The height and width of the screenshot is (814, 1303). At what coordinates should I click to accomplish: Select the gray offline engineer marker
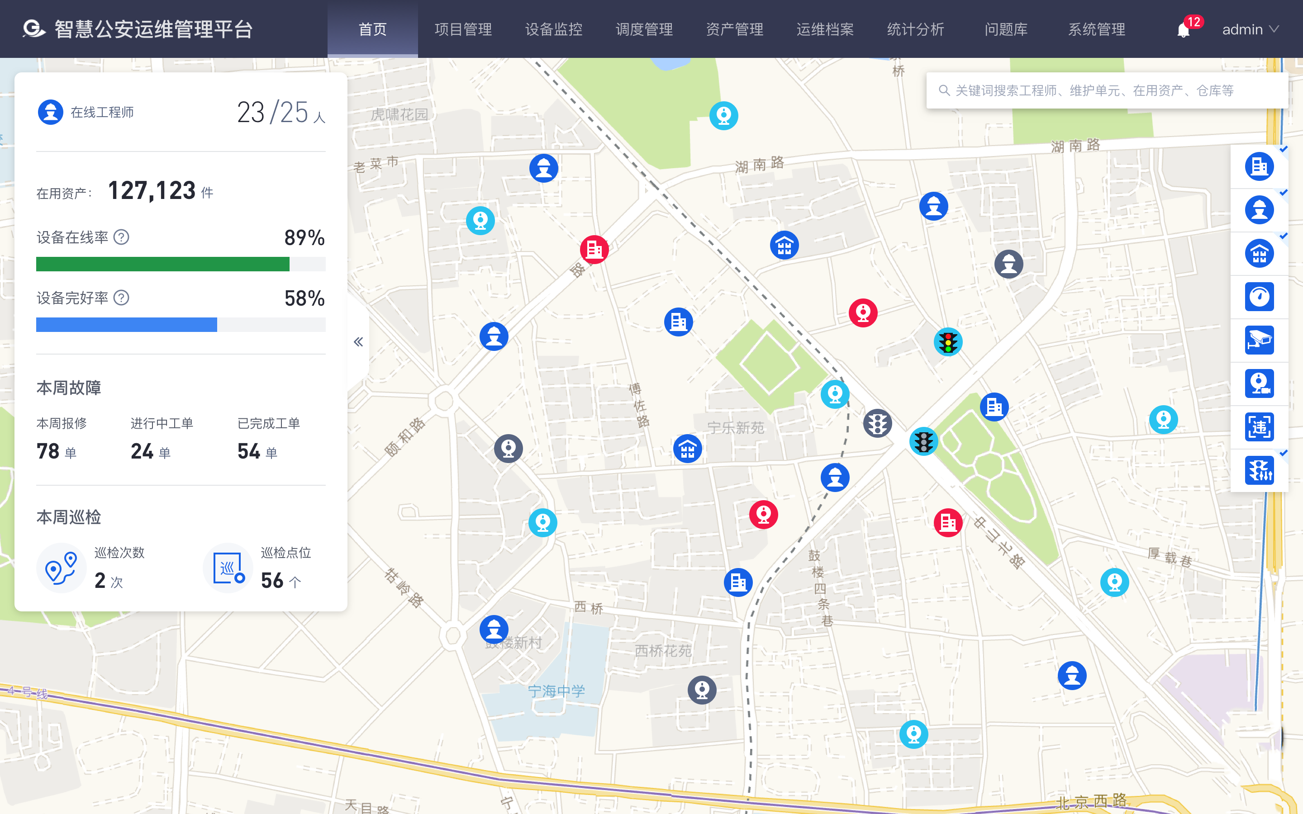(1008, 264)
